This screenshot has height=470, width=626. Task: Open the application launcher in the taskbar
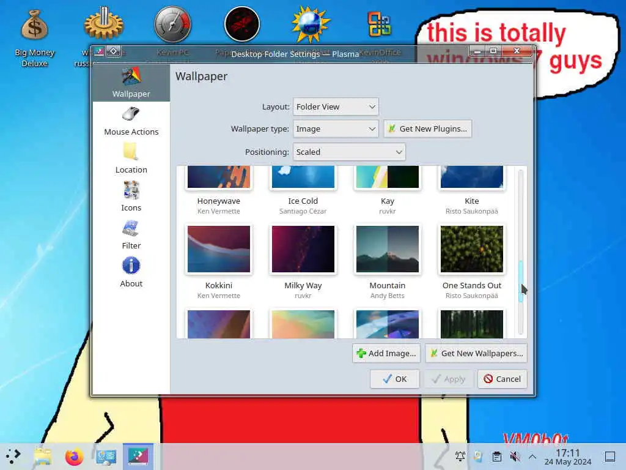click(13, 456)
